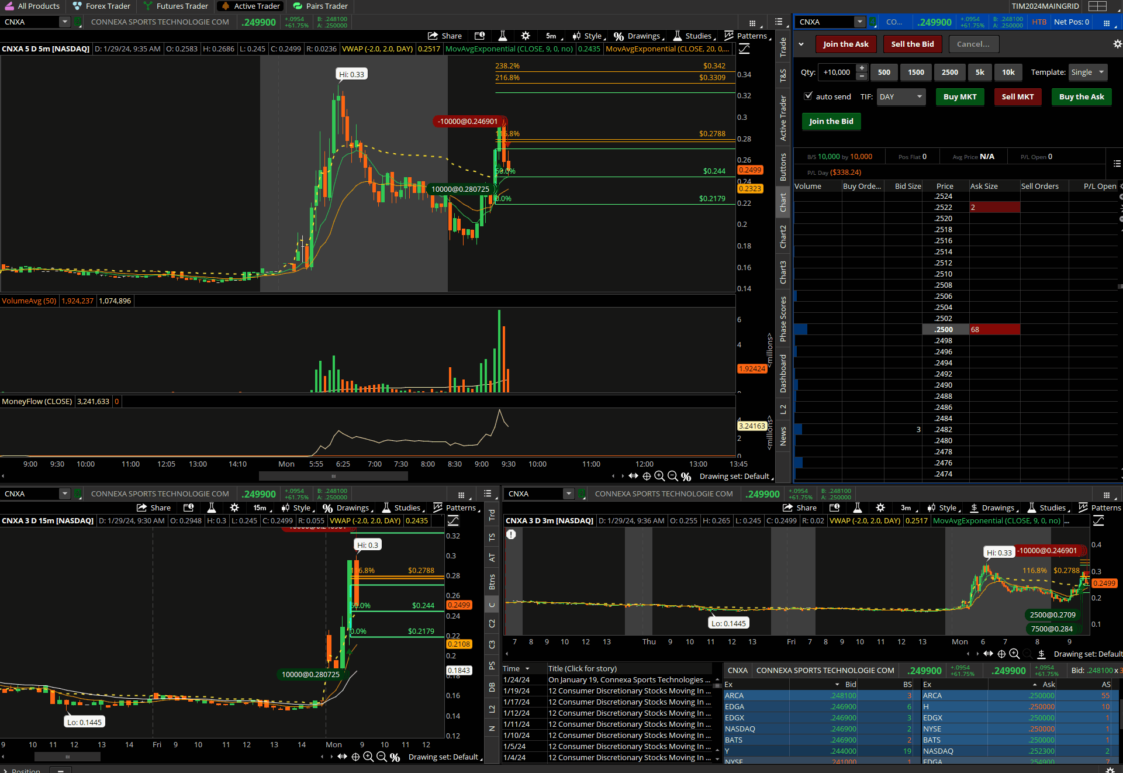
Task: Open the Pairs Trader tab
Action: [x=320, y=6]
